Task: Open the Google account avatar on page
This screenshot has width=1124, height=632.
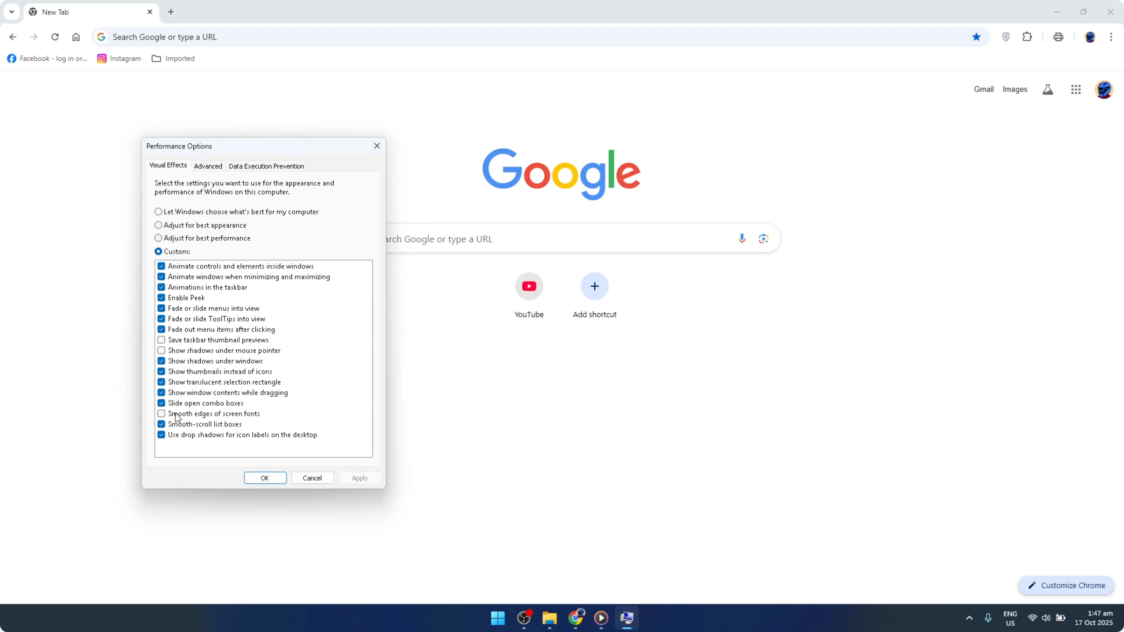Action: click(1104, 89)
